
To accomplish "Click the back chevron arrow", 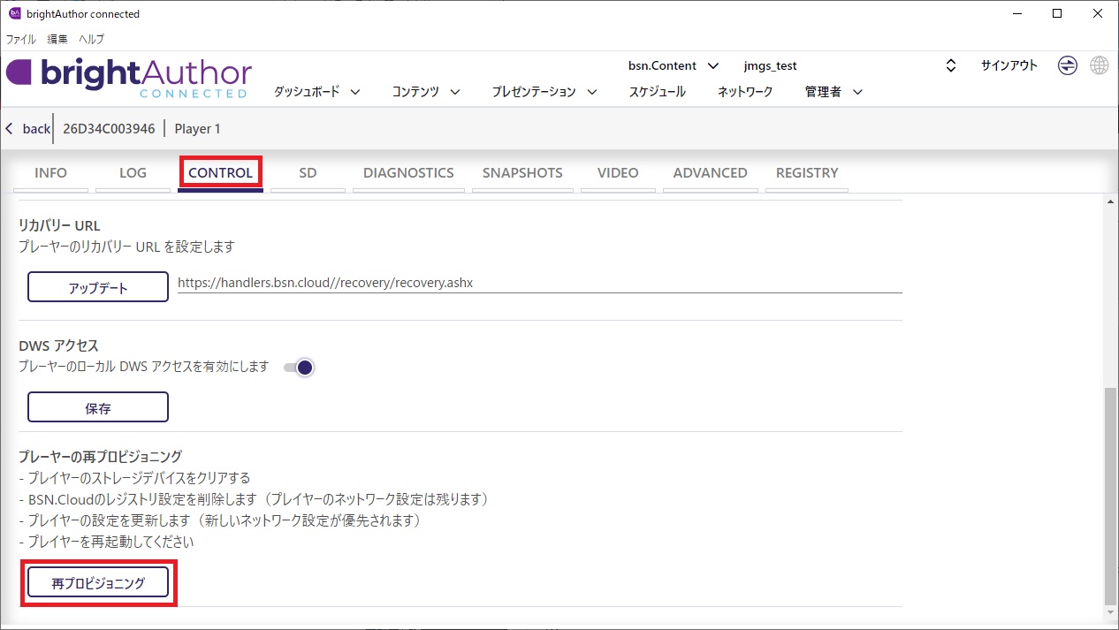I will point(10,129).
